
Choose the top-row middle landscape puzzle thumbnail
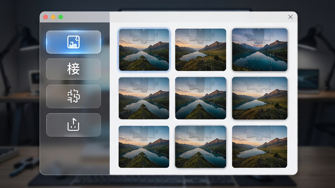point(201,50)
